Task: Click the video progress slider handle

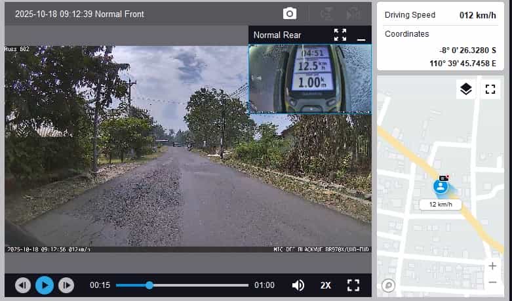Action: click(149, 285)
